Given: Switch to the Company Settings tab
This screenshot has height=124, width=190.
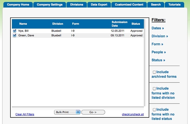Looking at the screenshot, I should (x=50, y=5).
